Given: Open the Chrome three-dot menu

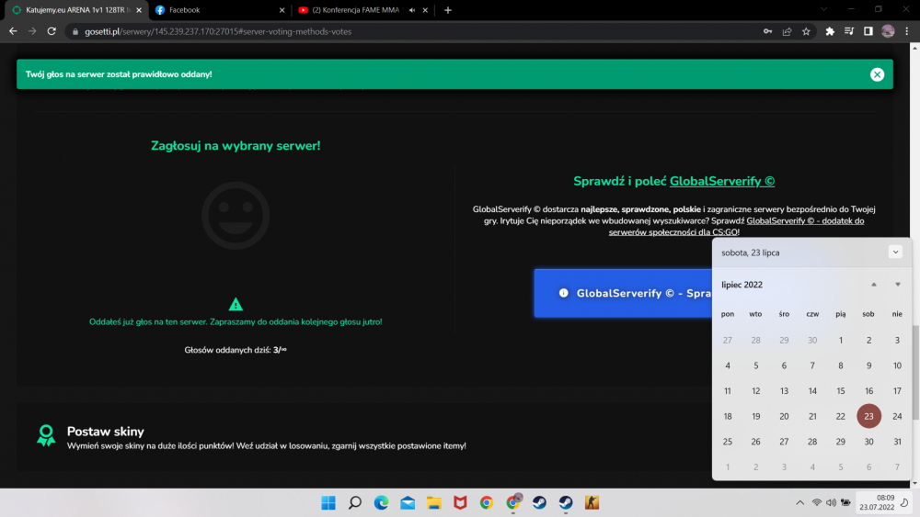Looking at the screenshot, I should (906, 31).
